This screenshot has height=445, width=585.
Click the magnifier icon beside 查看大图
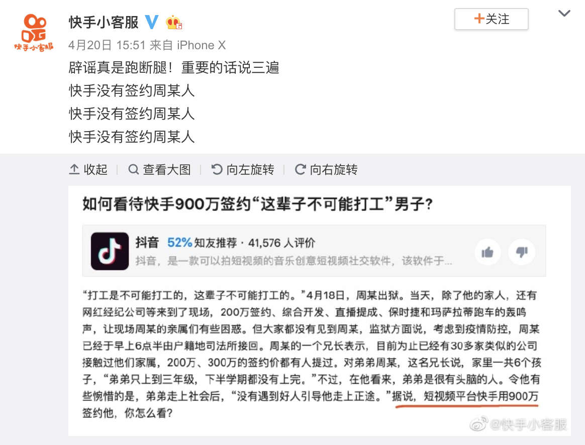pyautogui.click(x=133, y=170)
